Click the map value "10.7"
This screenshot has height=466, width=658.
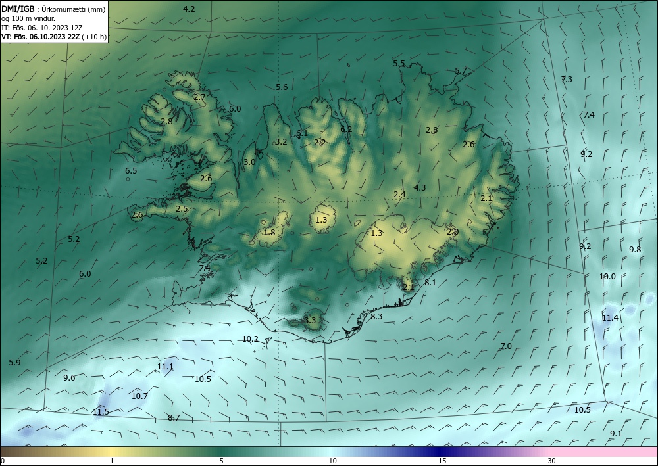tap(139, 396)
